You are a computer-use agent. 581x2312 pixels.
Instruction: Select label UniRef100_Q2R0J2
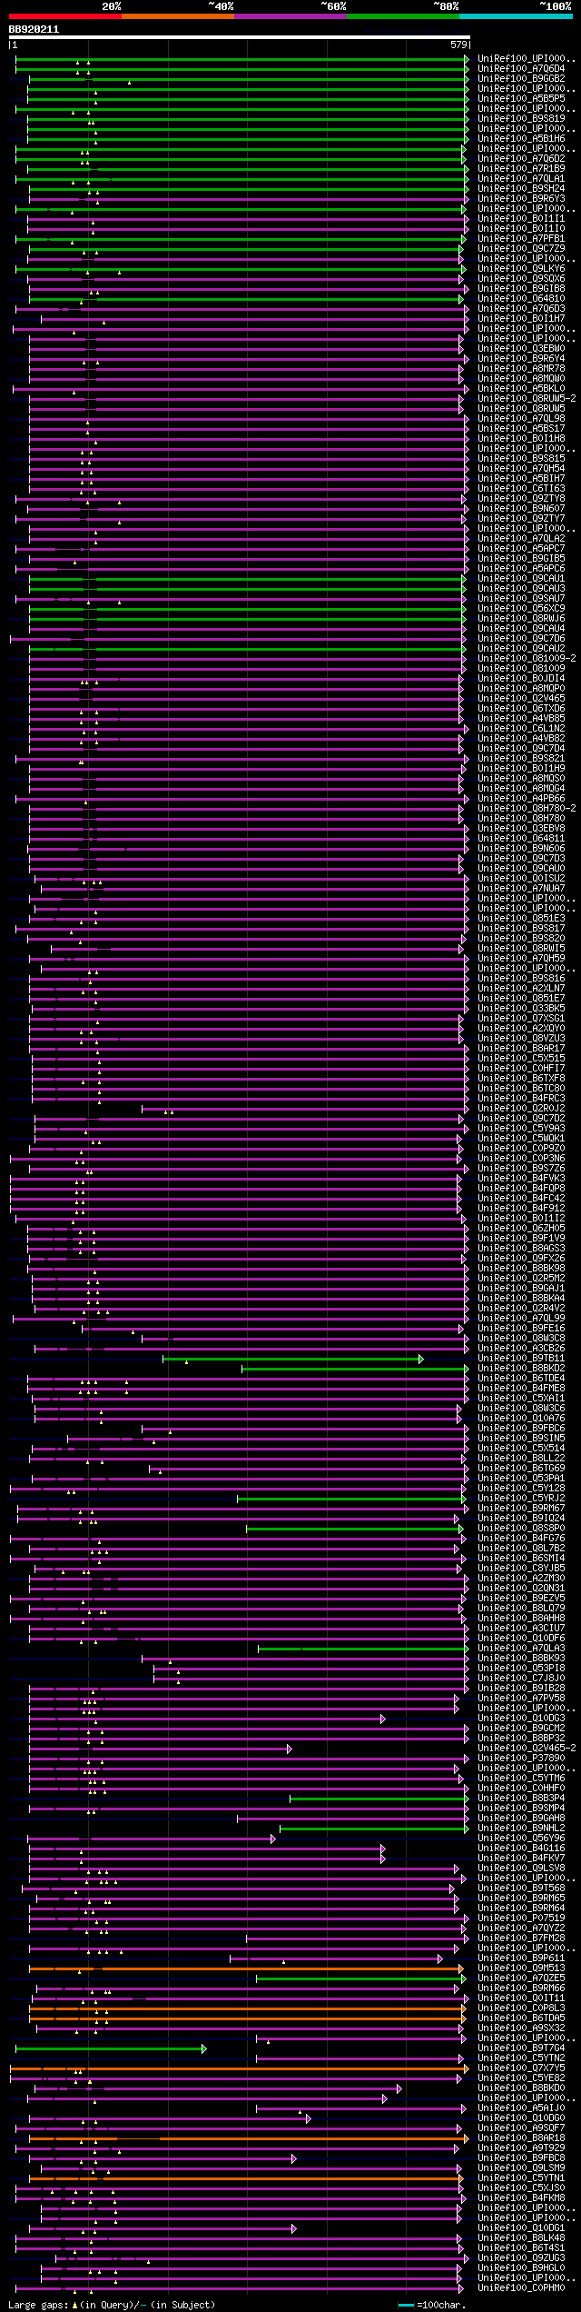pyautogui.click(x=521, y=1108)
